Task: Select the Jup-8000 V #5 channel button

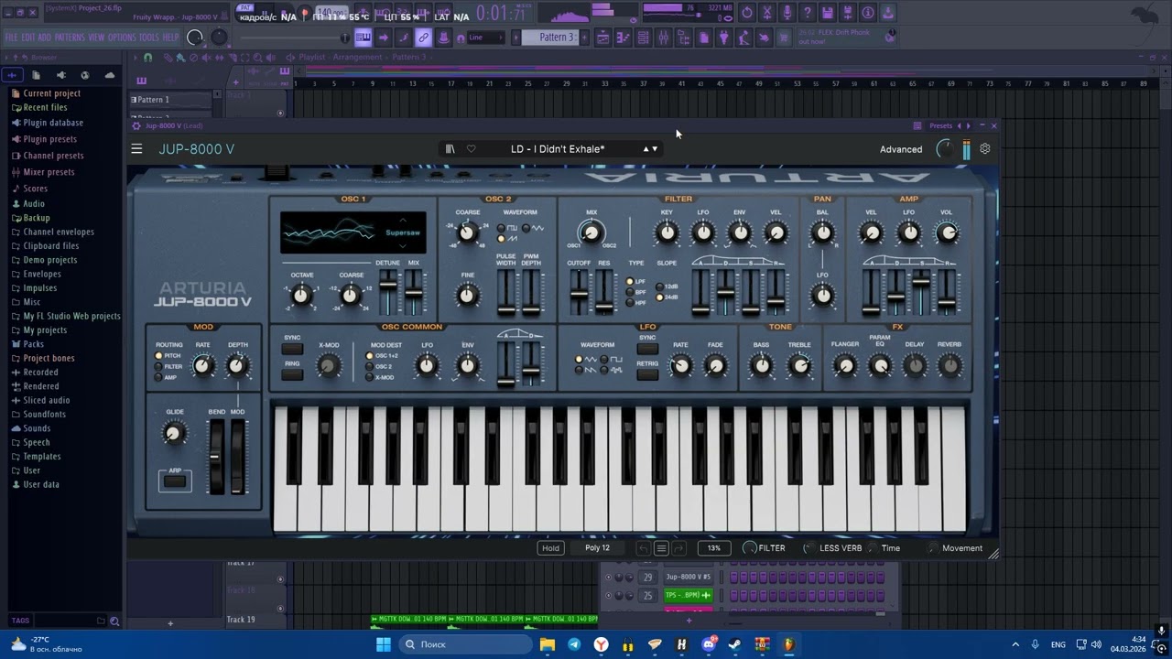Action: (688, 578)
